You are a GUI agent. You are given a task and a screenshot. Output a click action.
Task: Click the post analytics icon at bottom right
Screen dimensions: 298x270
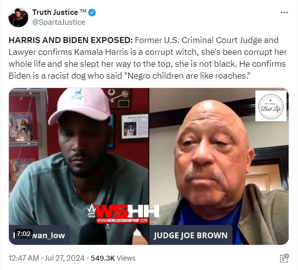[x=284, y=258]
